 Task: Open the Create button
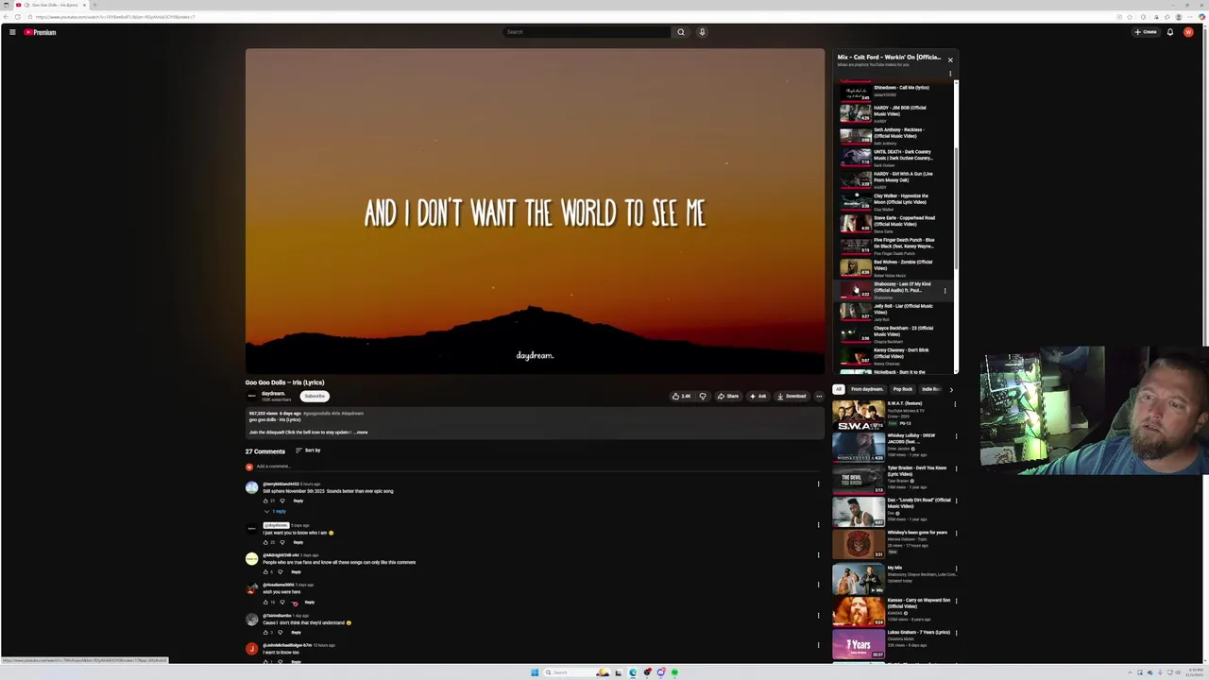tap(1146, 32)
